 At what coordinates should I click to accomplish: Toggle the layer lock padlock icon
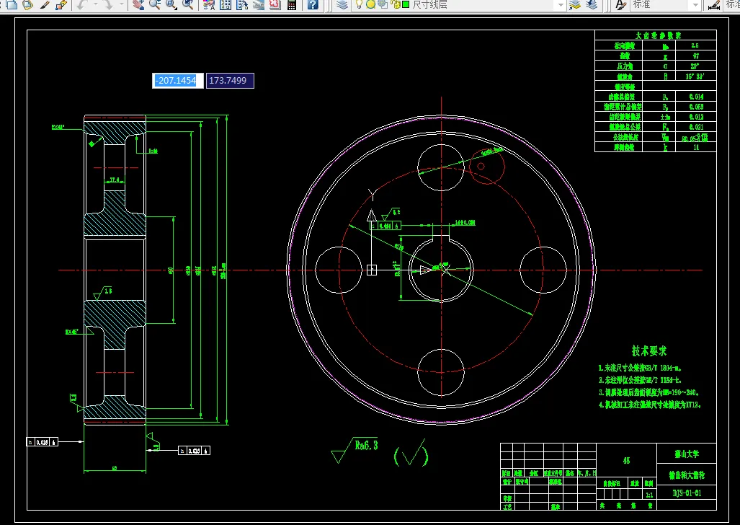coord(396,4)
